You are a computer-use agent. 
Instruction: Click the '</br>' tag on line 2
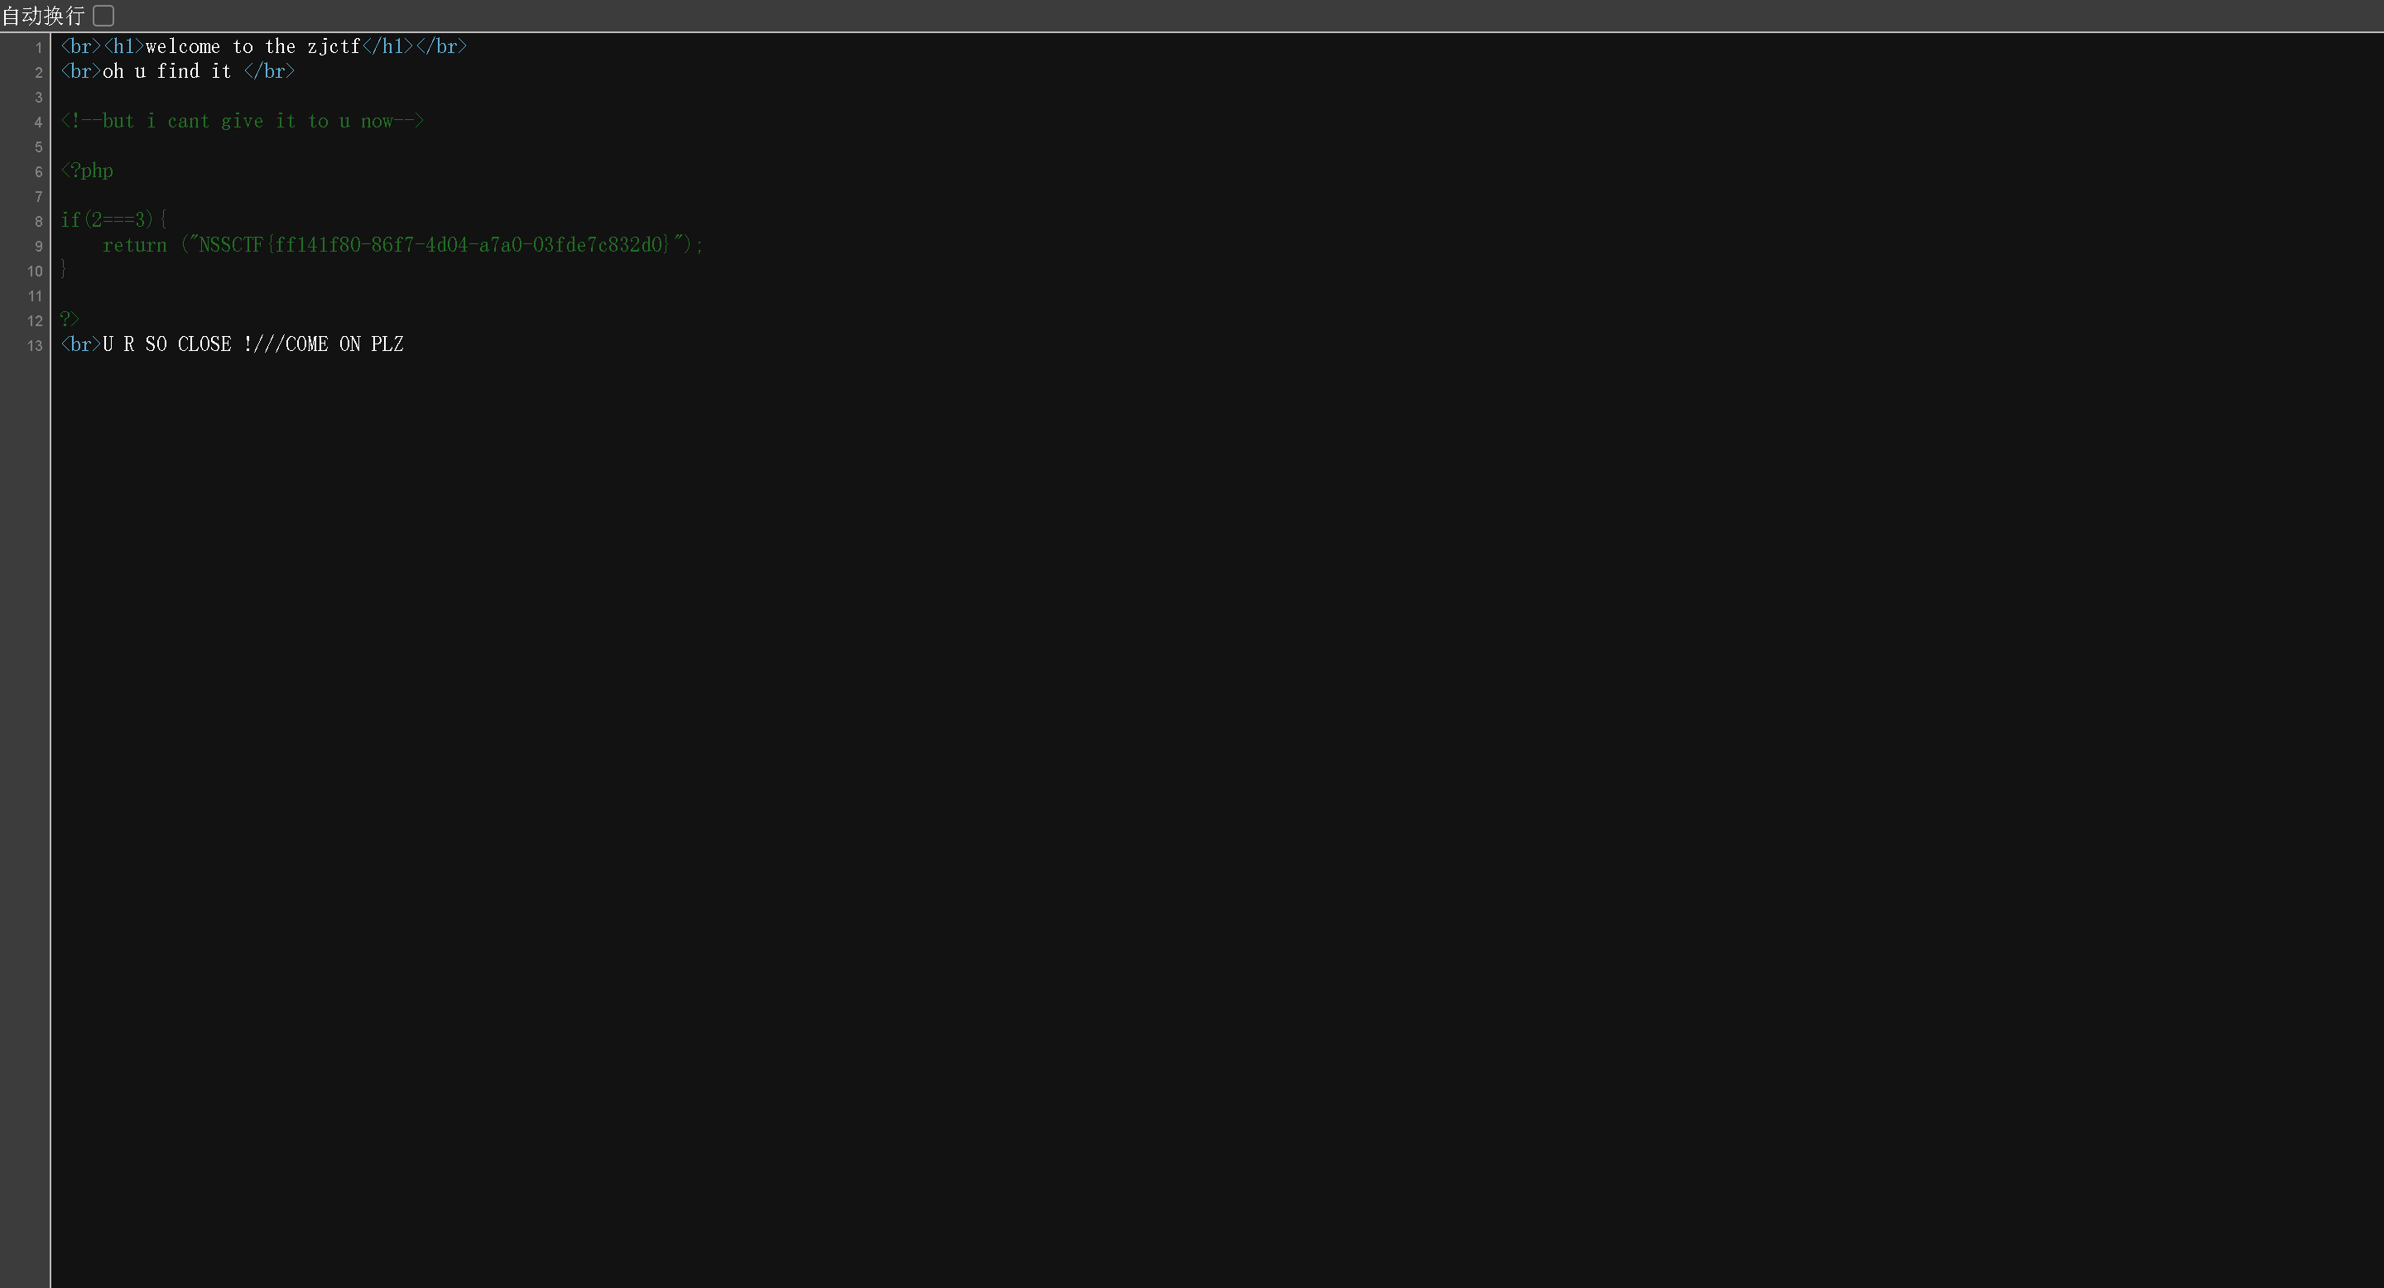tap(269, 71)
